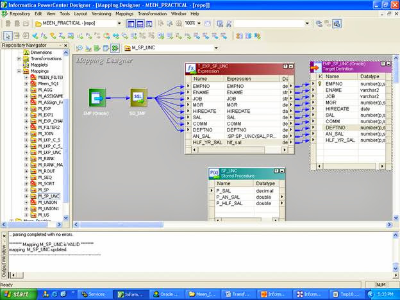Open the Layout menu
Image resolution: width=400 pixels, height=300 pixels.
click(80, 13)
